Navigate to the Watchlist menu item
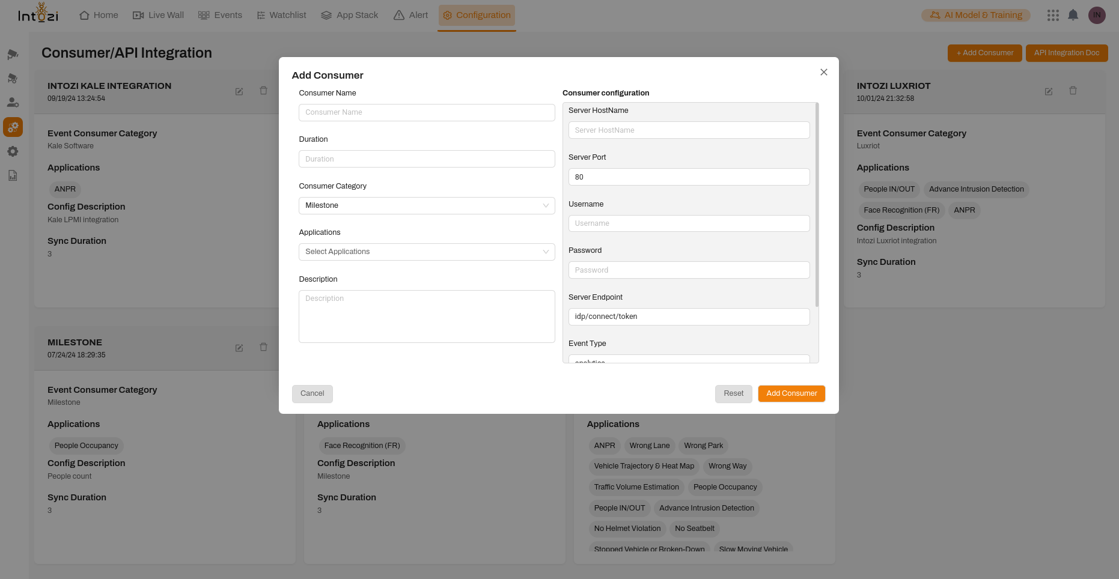1119x579 pixels. [281, 14]
